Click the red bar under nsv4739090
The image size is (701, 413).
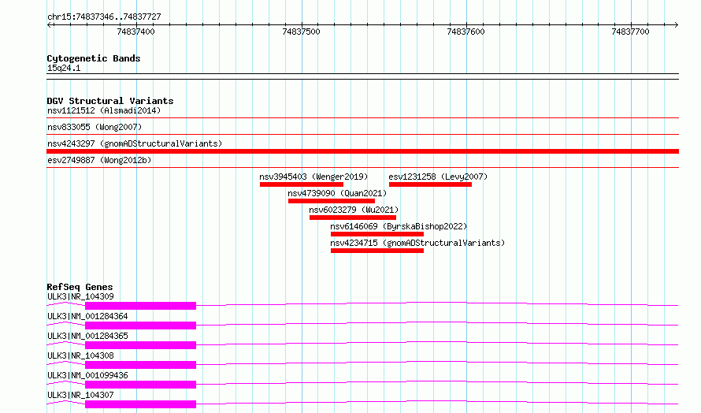pos(332,201)
